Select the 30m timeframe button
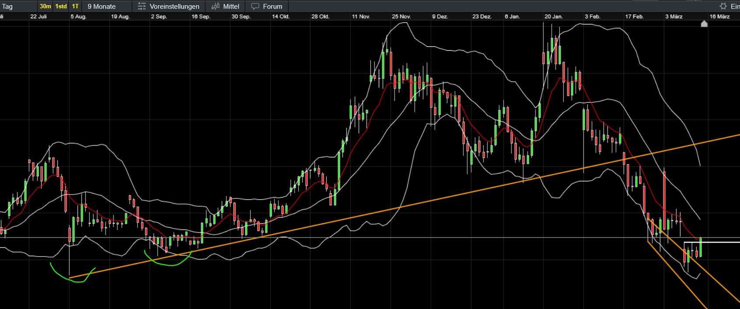Viewport: 740px width, 309px height. (x=45, y=6)
